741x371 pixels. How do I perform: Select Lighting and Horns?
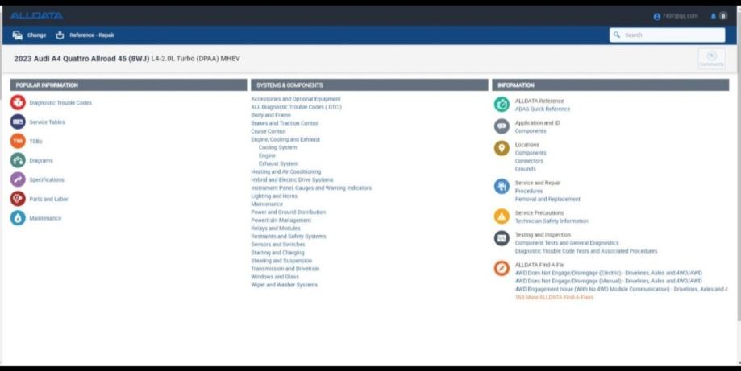pos(274,196)
